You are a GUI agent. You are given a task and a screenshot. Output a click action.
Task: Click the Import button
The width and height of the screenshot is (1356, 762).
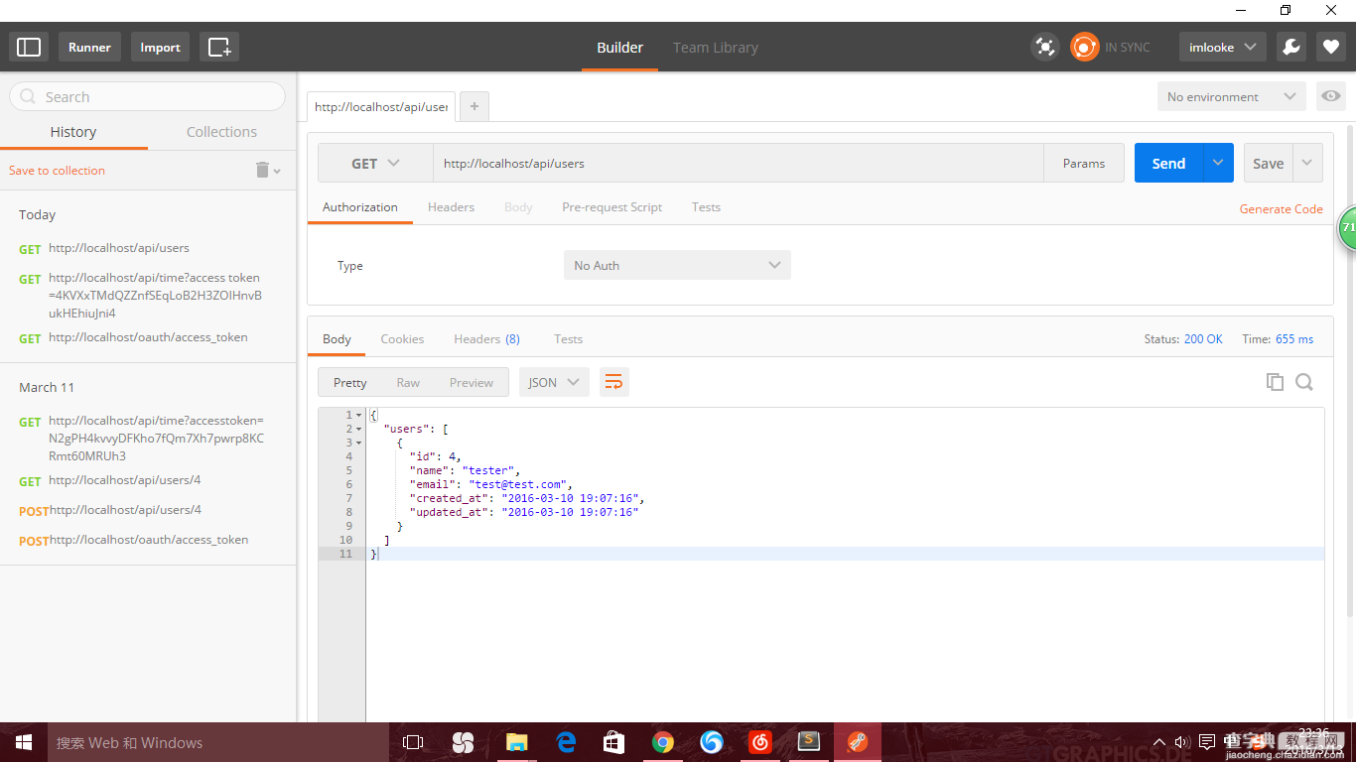click(160, 47)
